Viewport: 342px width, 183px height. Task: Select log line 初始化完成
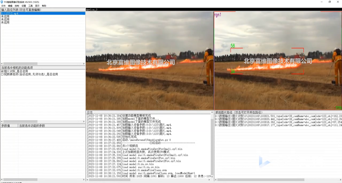[112, 137]
